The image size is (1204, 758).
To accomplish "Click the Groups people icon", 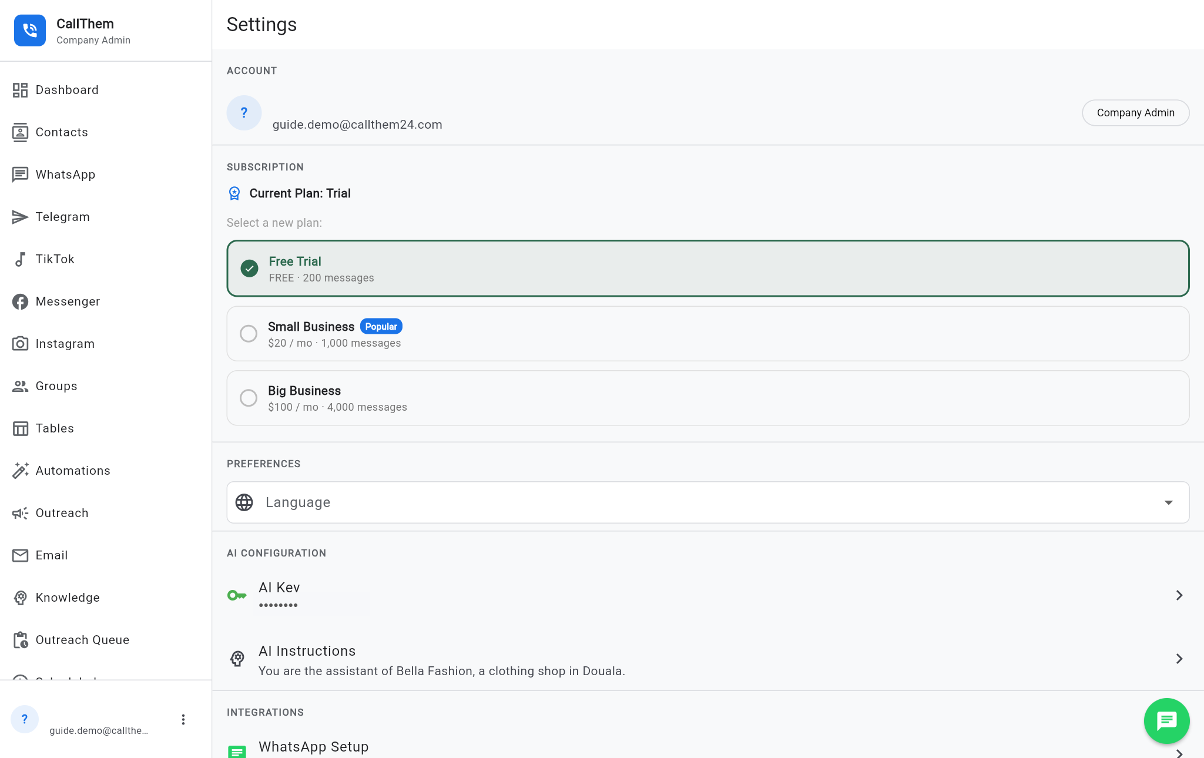I will click(x=20, y=386).
